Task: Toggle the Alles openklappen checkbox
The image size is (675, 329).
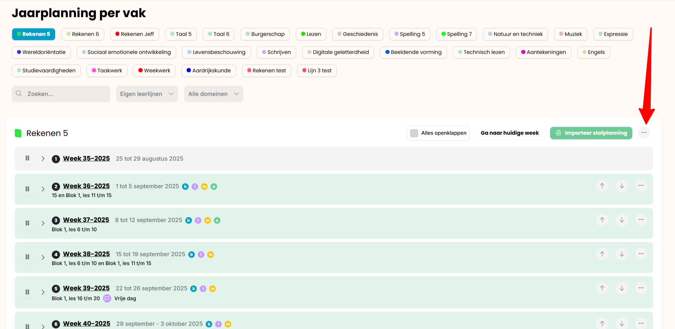Action: 414,133
